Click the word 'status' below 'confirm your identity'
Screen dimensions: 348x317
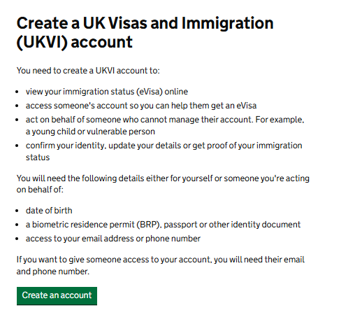38,157
